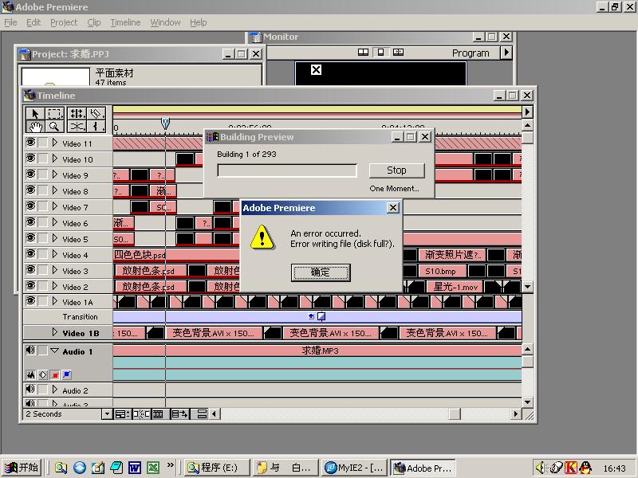Expand the Video 8 track triangle
Image resolution: width=638 pixels, height=478 pixels.
55,190
